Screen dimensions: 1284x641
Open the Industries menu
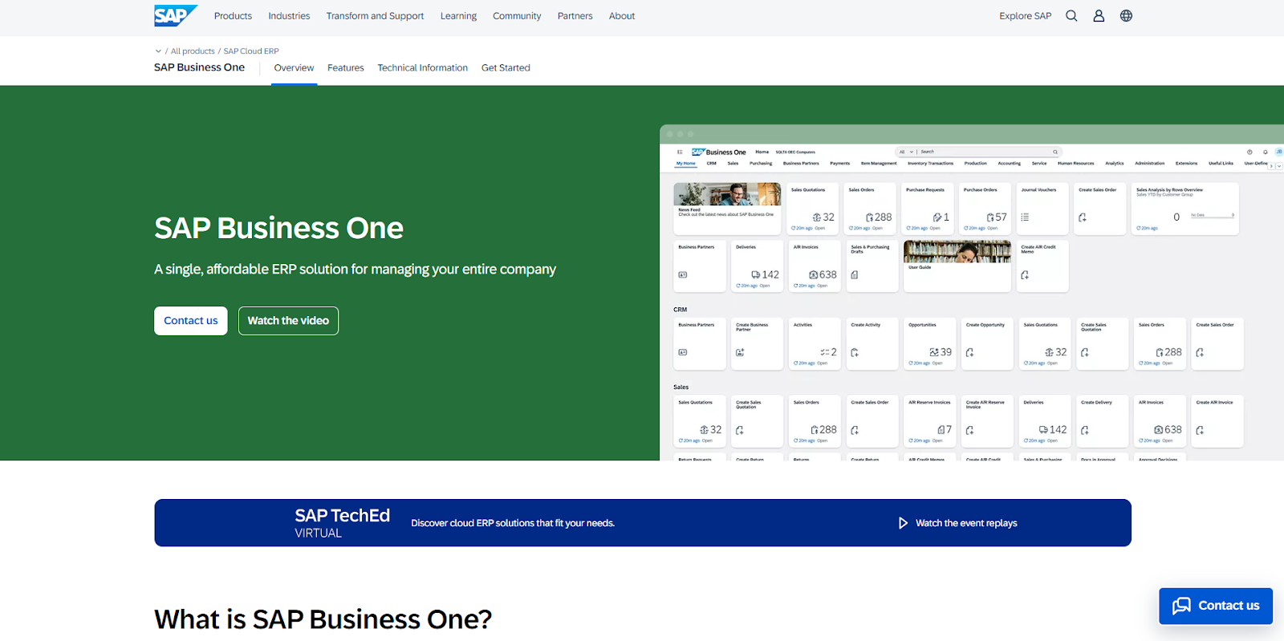coord(289,16)
